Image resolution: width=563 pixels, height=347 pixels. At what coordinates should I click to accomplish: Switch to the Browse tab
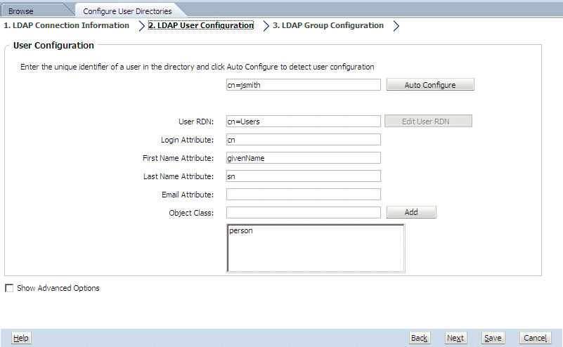(21, 11)
